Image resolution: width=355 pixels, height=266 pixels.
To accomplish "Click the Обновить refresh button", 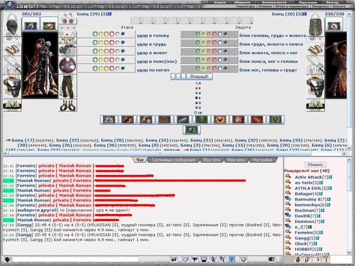I will 315,164.
